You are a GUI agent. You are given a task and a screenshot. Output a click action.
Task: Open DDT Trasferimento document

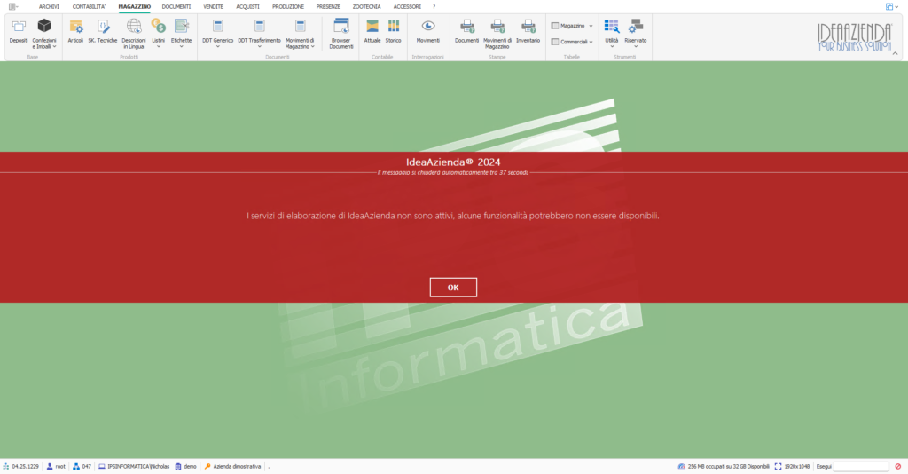point(259,34)
